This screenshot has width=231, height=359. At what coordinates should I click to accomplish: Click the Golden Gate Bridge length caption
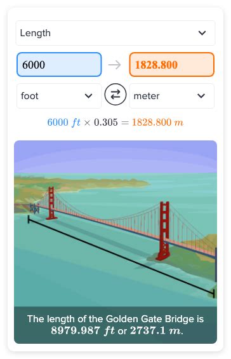115,325
